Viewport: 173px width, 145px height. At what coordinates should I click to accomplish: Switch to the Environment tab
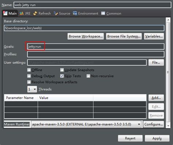85,13
